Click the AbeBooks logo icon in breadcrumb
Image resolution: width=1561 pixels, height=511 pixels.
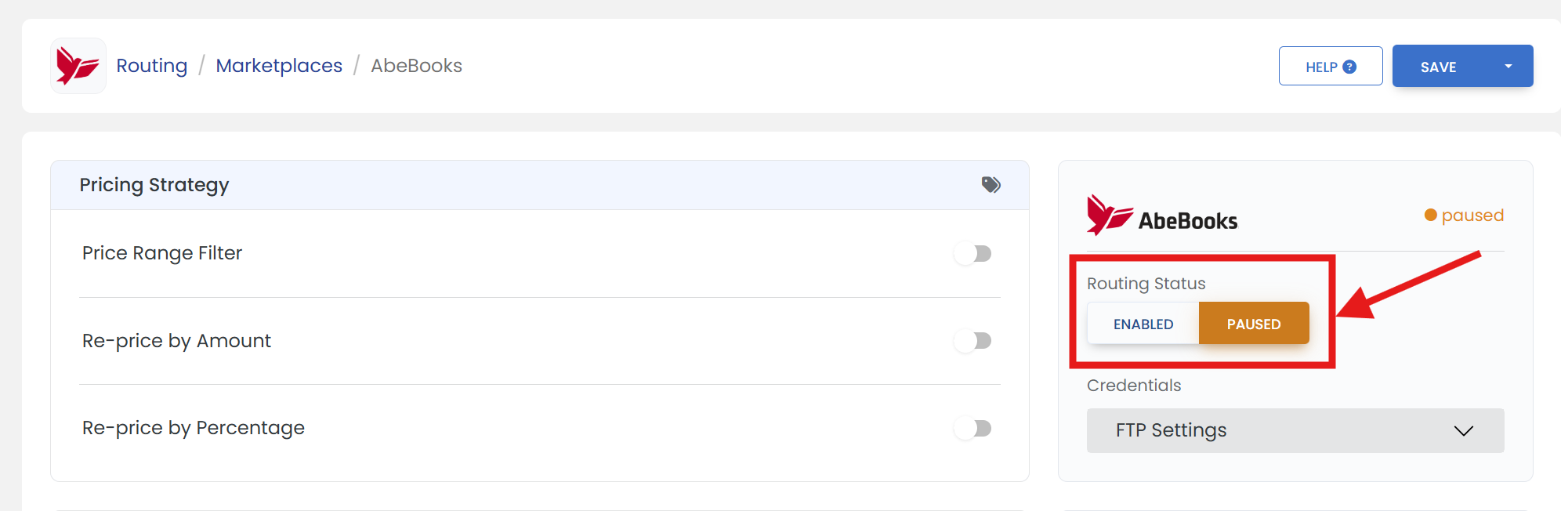pyautogui.click(x=78, y=66)
